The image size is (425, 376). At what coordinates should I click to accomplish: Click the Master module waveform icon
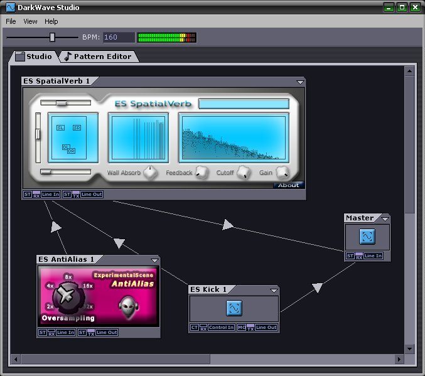pos(367,237)
